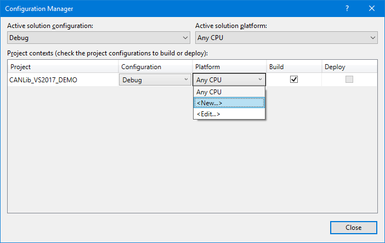Click the Platform column header
Image resolution: width=385 pixels, height=243 pixels.
[x=229, y=66]
